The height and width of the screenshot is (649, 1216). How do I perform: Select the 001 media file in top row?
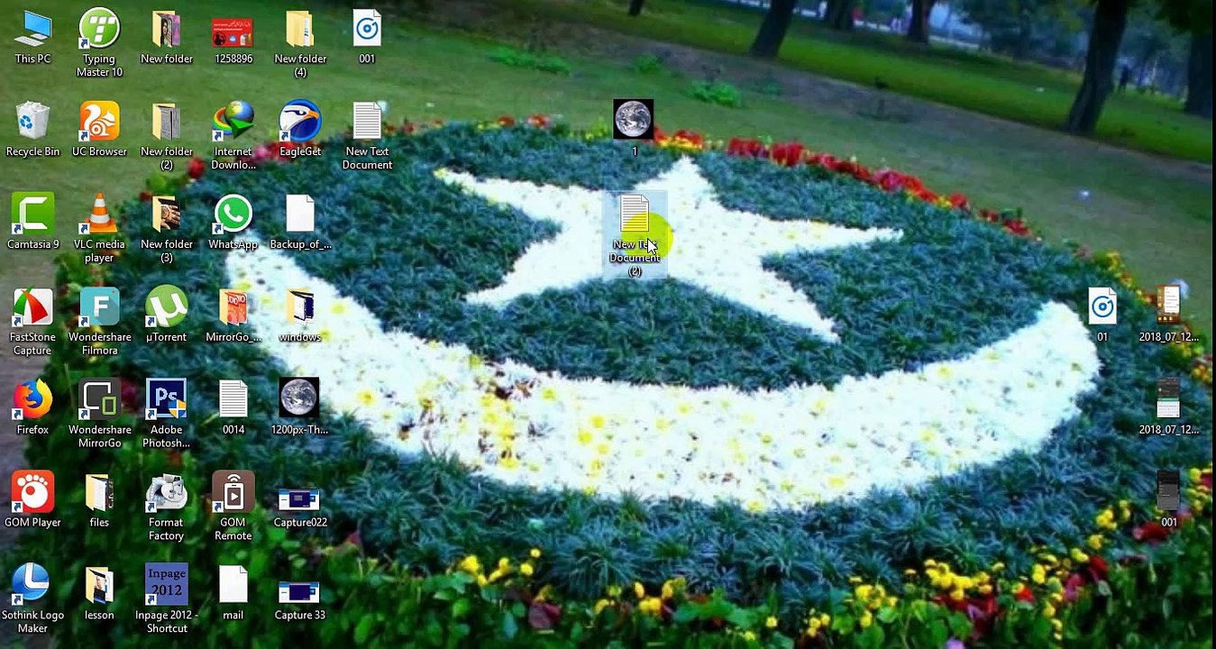[367, 37]
